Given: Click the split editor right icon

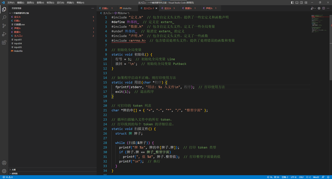Looking at the screenshot, I should pyautogui.click(x=324, y=8).
